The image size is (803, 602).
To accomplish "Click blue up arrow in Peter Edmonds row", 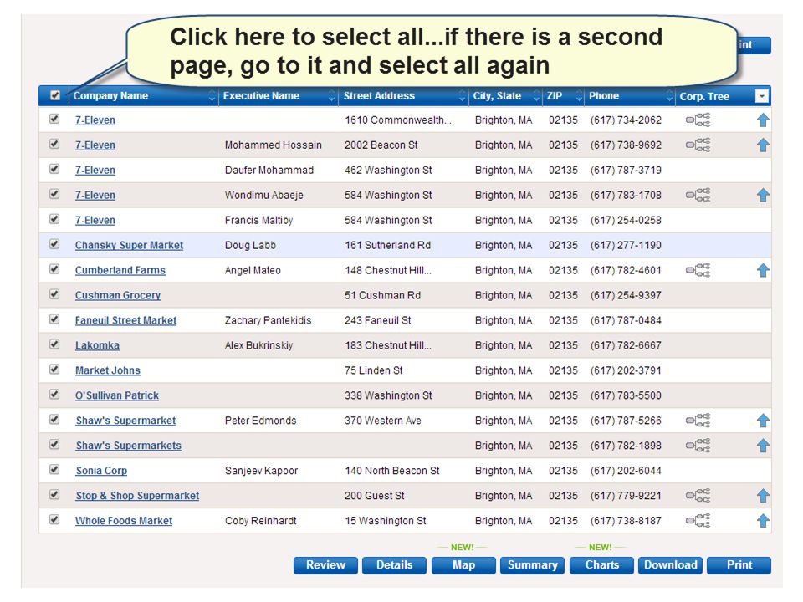I will point(763,421).
